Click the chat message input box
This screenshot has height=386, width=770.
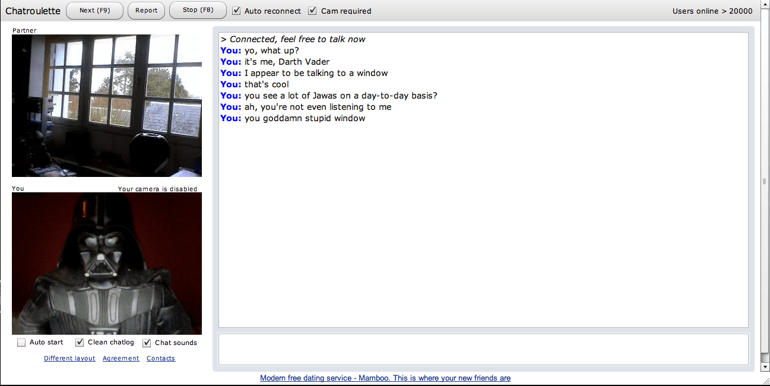point(483,349)
